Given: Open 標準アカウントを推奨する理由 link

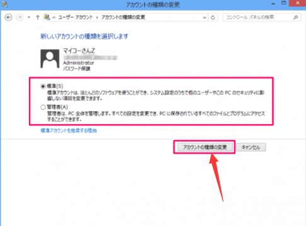Looking at the screenshot, I should (69, 131).
